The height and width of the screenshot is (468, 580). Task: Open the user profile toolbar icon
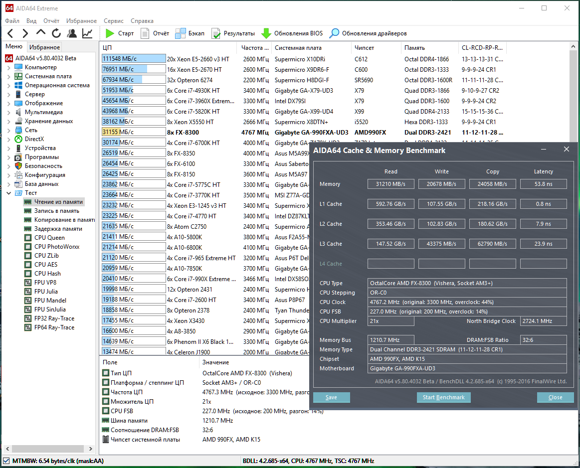point(72,33)
